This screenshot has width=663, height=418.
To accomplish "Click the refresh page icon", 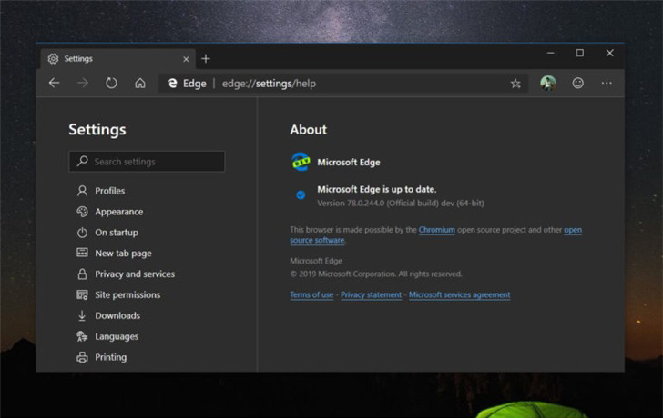I will click(111, 83).
